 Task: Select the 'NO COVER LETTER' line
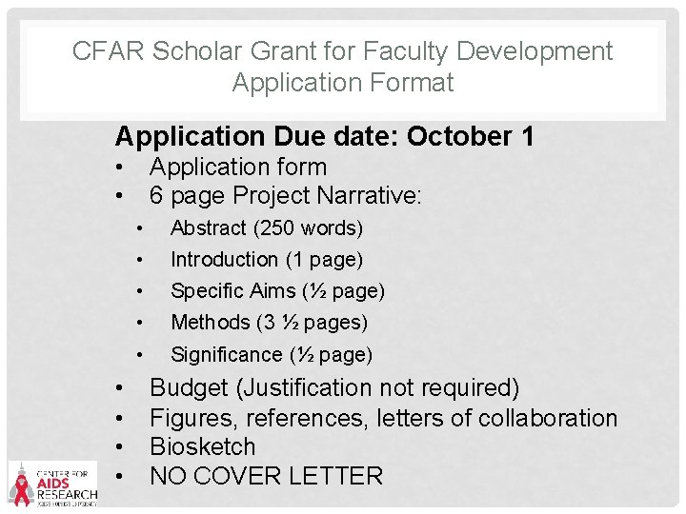[267, 476]
